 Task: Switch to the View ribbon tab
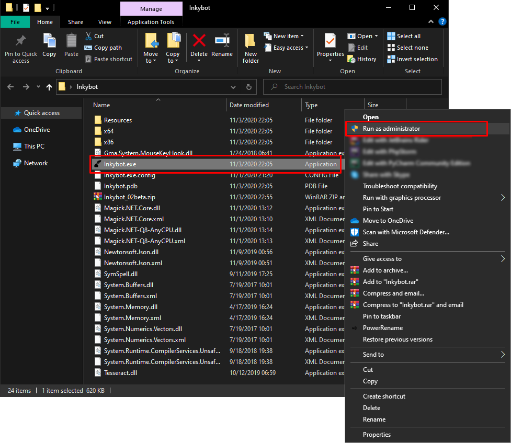point(105,22)
